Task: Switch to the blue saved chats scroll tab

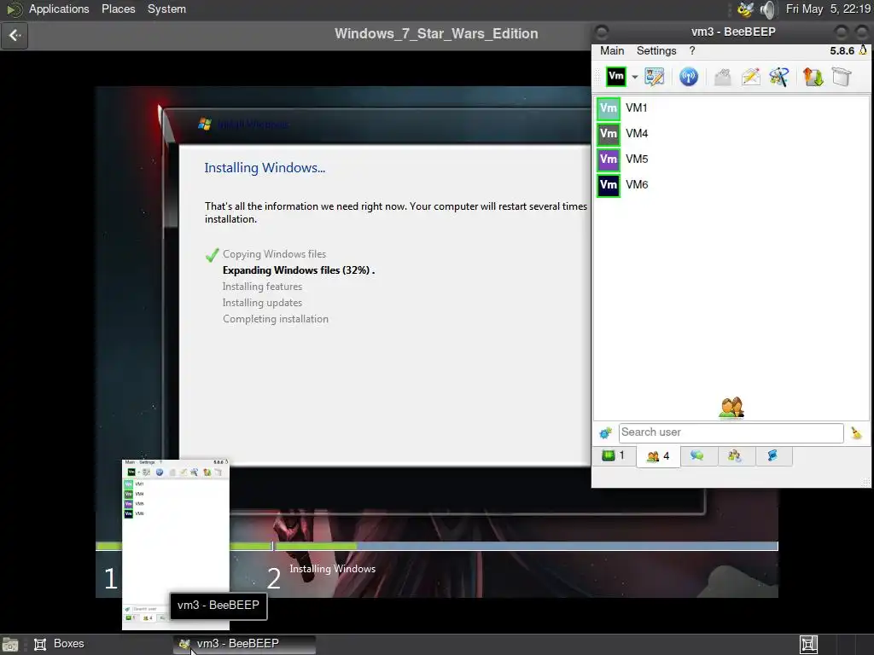Action: pyautogui.click(x=772, y=456)
